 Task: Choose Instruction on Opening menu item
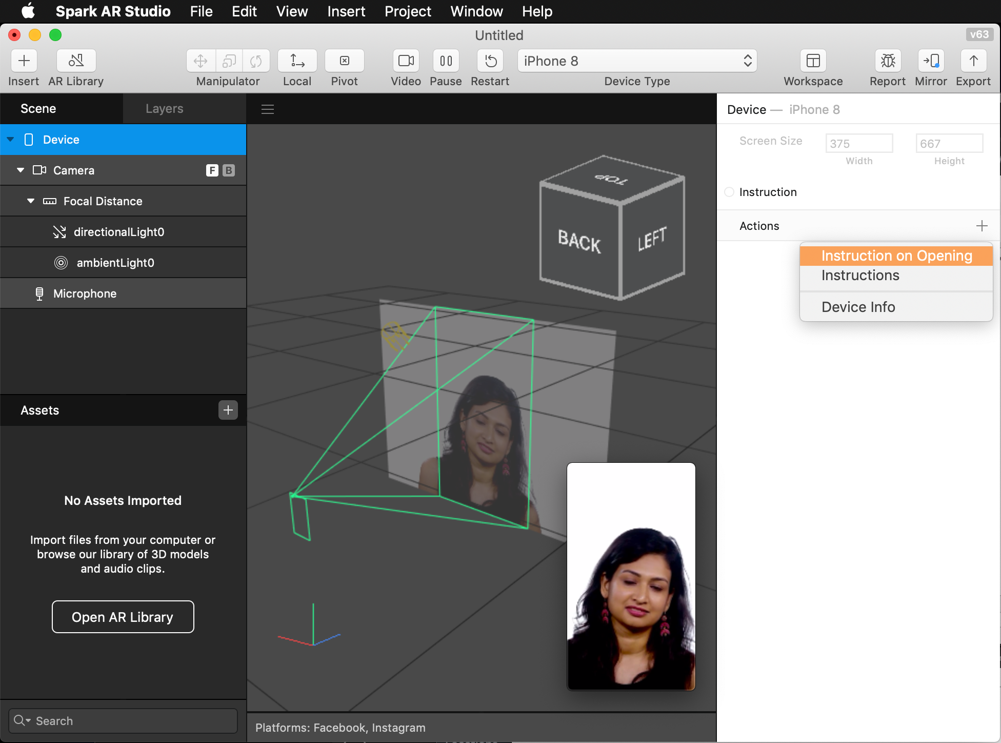pos(896,256)
